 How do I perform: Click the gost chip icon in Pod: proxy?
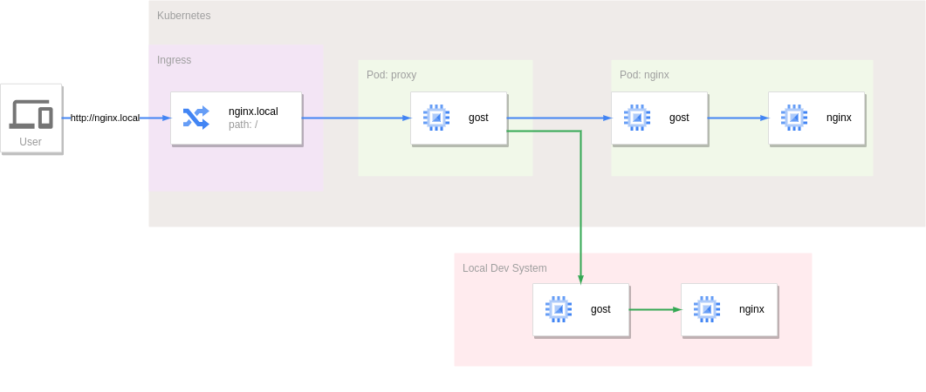436,118
